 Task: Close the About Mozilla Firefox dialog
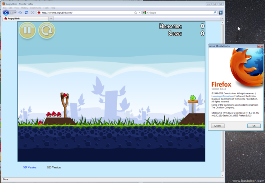[260, 46]
